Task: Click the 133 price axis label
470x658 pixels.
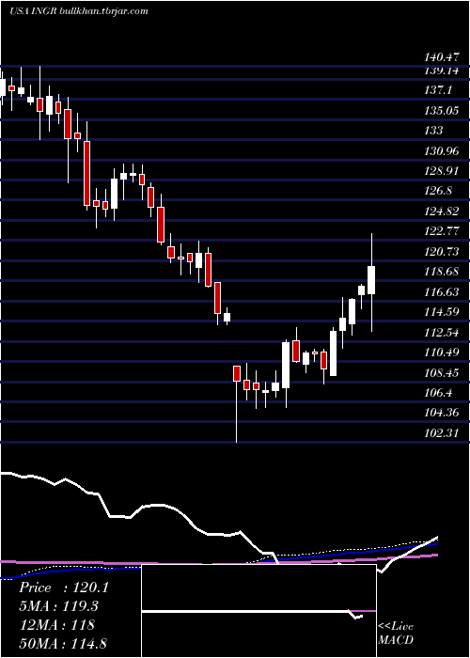Action: (433, 131)
